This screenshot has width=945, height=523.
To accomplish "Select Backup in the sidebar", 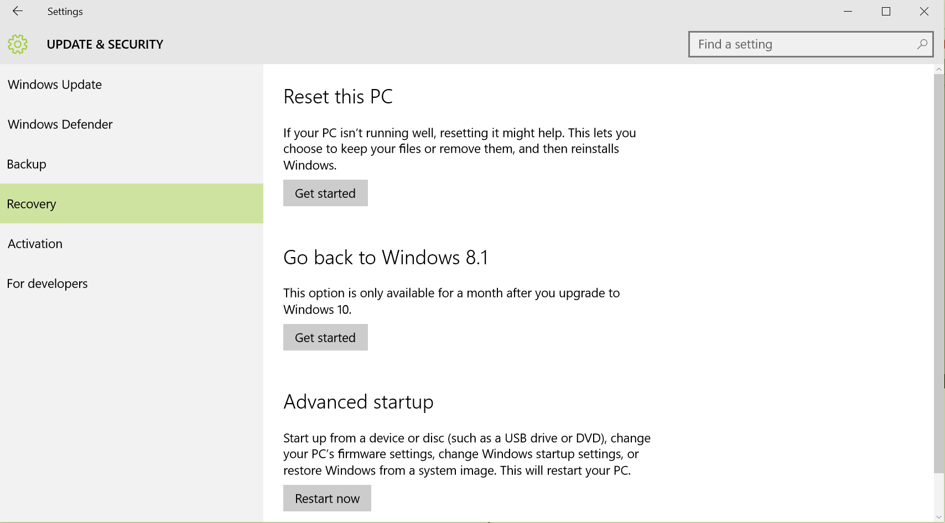I will tap(132, 164).
